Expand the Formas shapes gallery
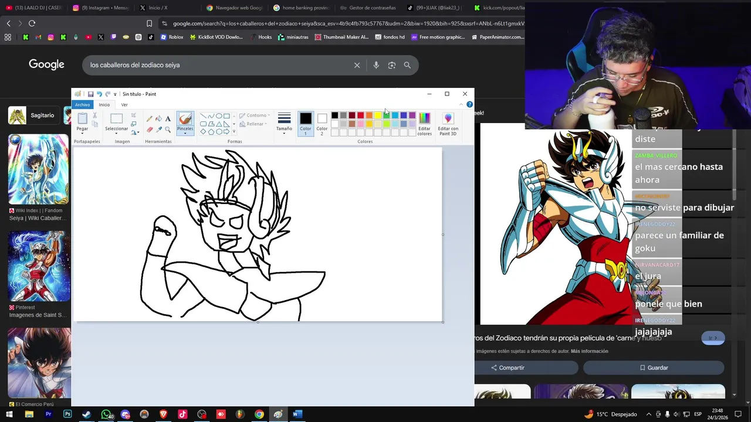 234,132
